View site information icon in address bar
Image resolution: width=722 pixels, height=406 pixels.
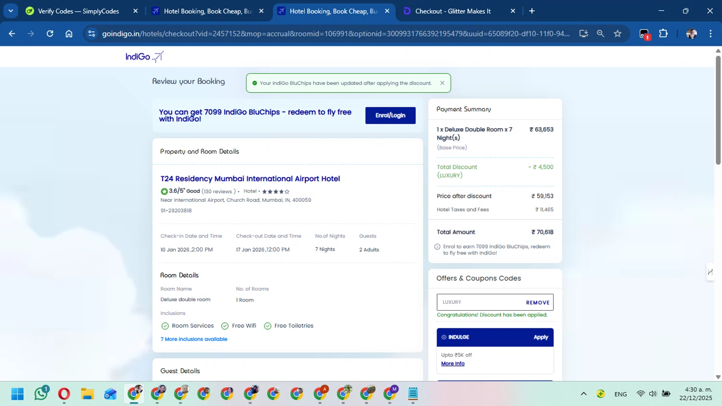[x=91, y=34]
